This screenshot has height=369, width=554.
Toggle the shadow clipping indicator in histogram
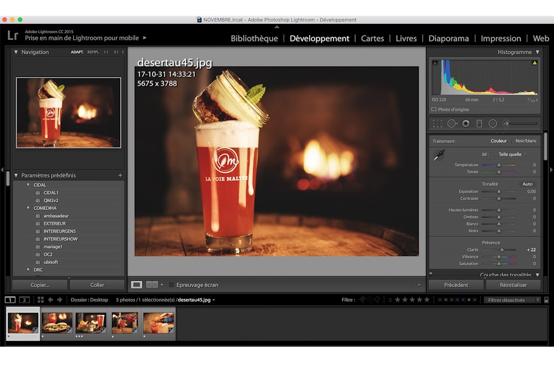(x=435, y=63)
